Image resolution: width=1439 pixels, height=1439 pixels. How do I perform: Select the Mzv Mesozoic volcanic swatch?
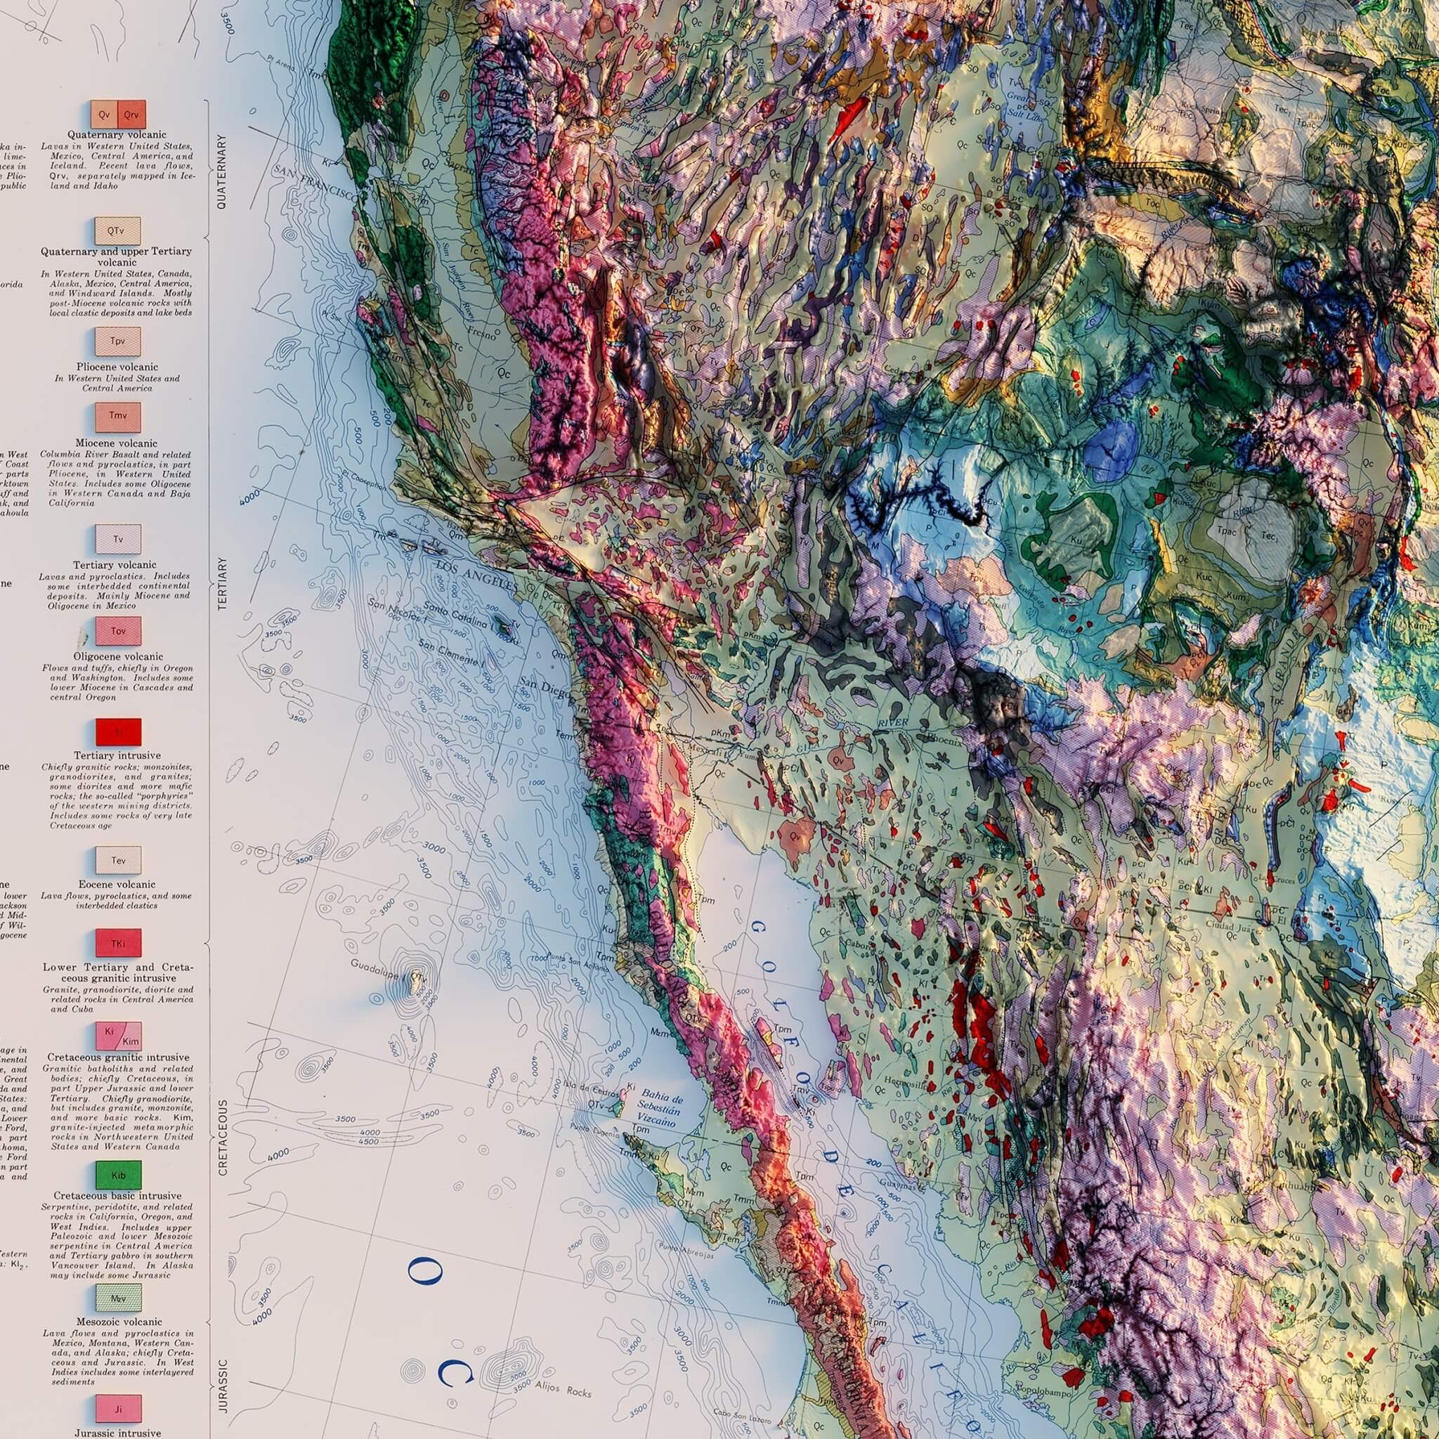click(x=117, y=1298)
